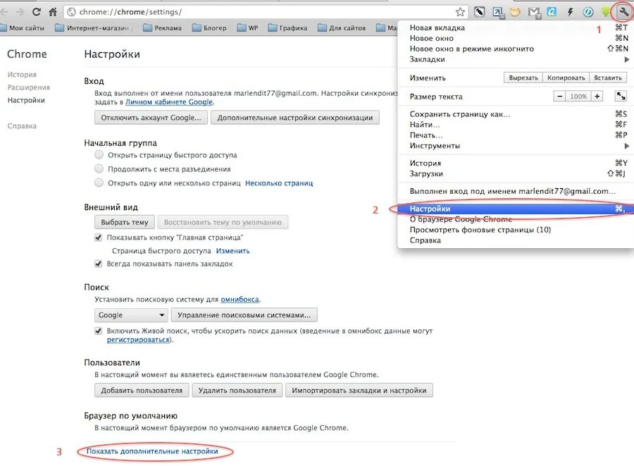Click 'Импортировать закладки и настройки' button
The height and width of the screenshot is (466, 634).
[359, 391]
